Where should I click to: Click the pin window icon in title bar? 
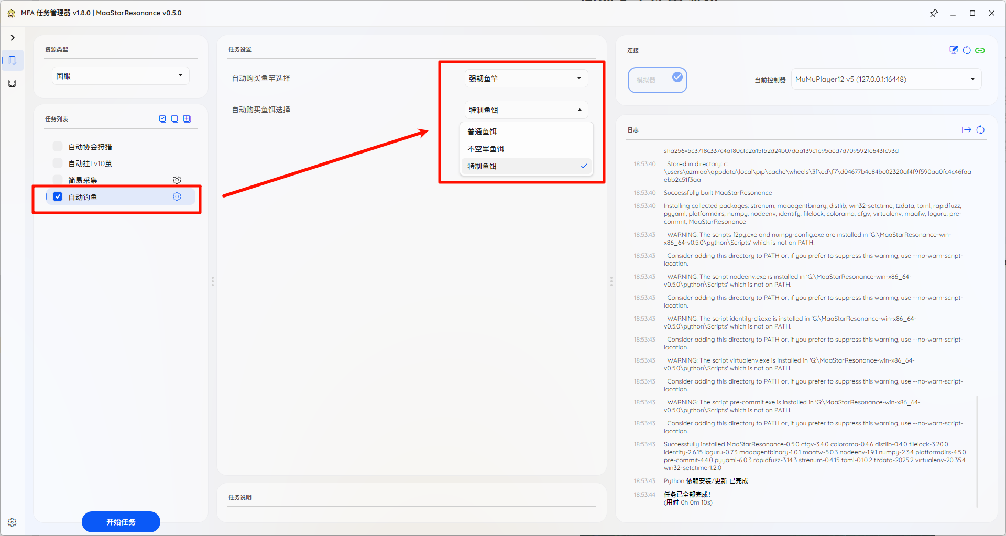tap(934, 13)
